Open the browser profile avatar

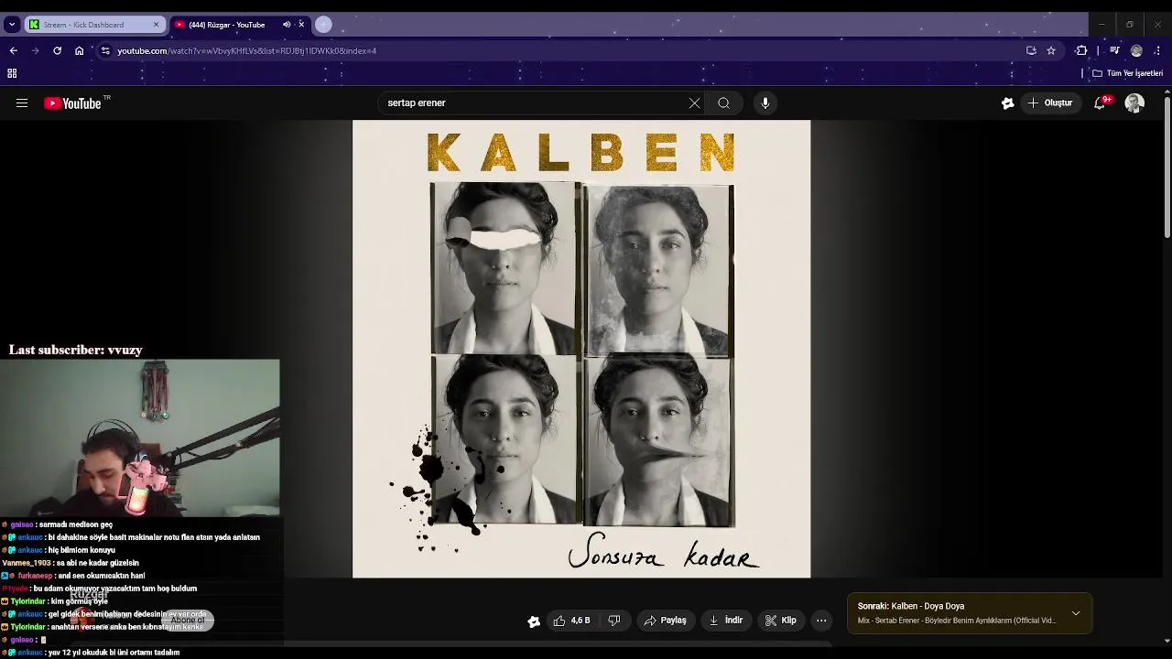tap(1136, 51)
